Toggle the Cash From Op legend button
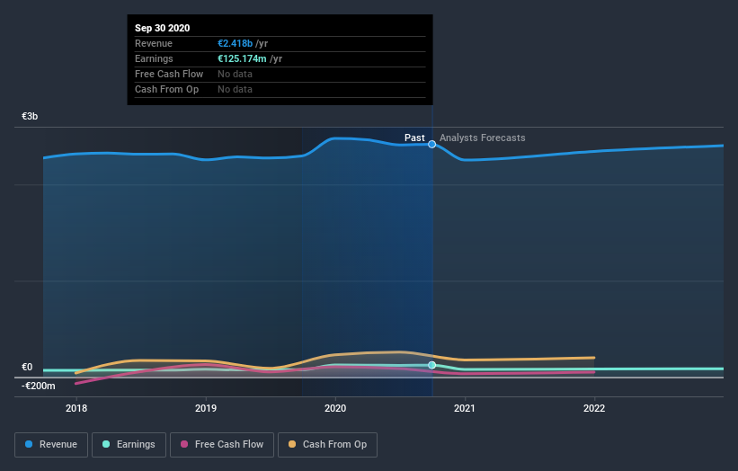738x471 pixels. point(327,445)
